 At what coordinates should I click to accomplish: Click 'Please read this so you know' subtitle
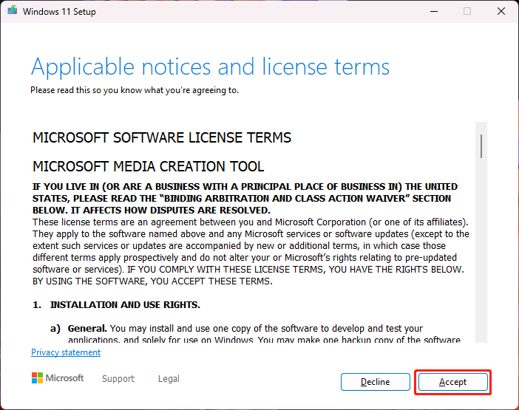tap(135, 90)
